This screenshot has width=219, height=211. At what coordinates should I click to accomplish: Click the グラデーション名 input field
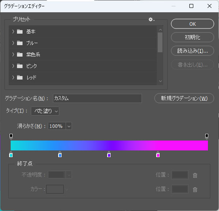point(98,99)
